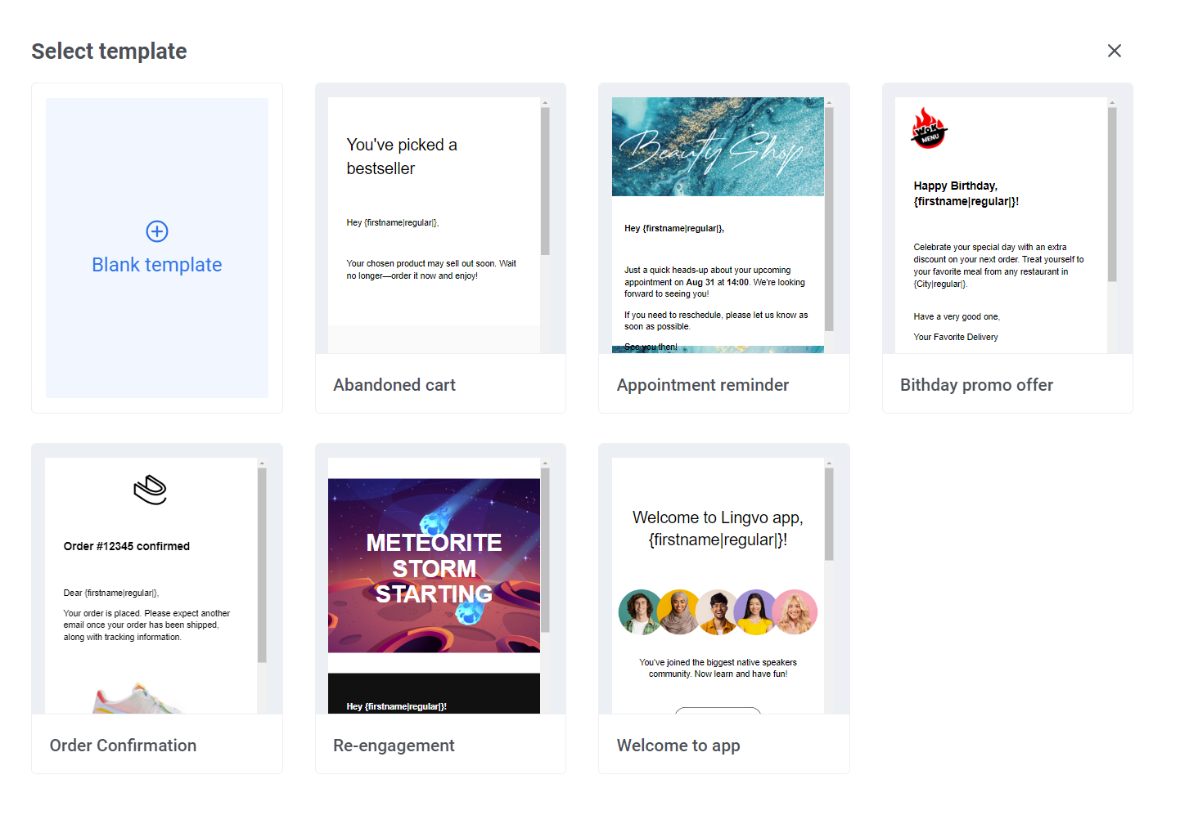Select the Welcome to app label

coord(678,746)
